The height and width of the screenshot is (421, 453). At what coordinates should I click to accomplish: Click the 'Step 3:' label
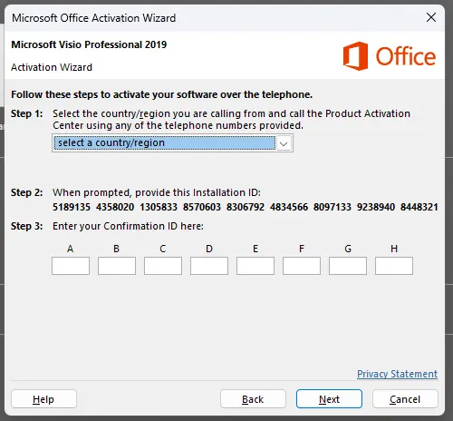click(x=27, y=226)
